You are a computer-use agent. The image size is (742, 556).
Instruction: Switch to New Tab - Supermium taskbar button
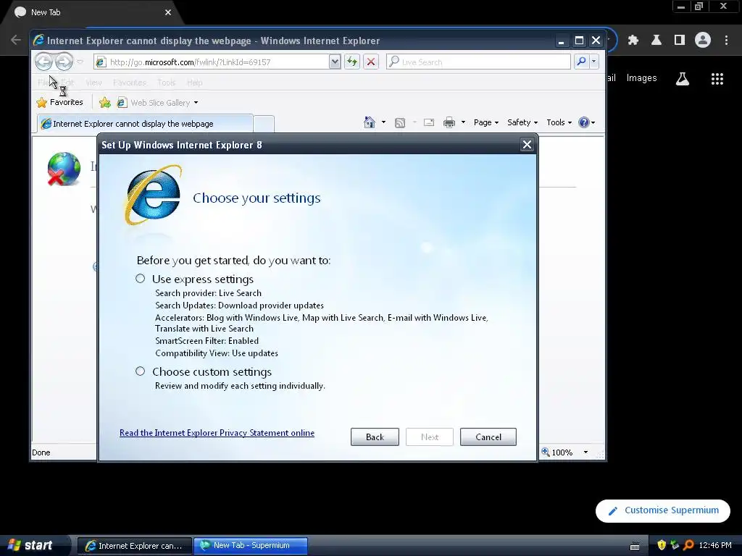click(251, 546)
